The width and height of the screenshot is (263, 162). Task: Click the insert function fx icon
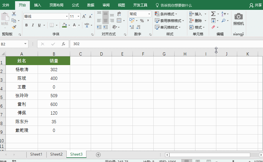(63, 44)
